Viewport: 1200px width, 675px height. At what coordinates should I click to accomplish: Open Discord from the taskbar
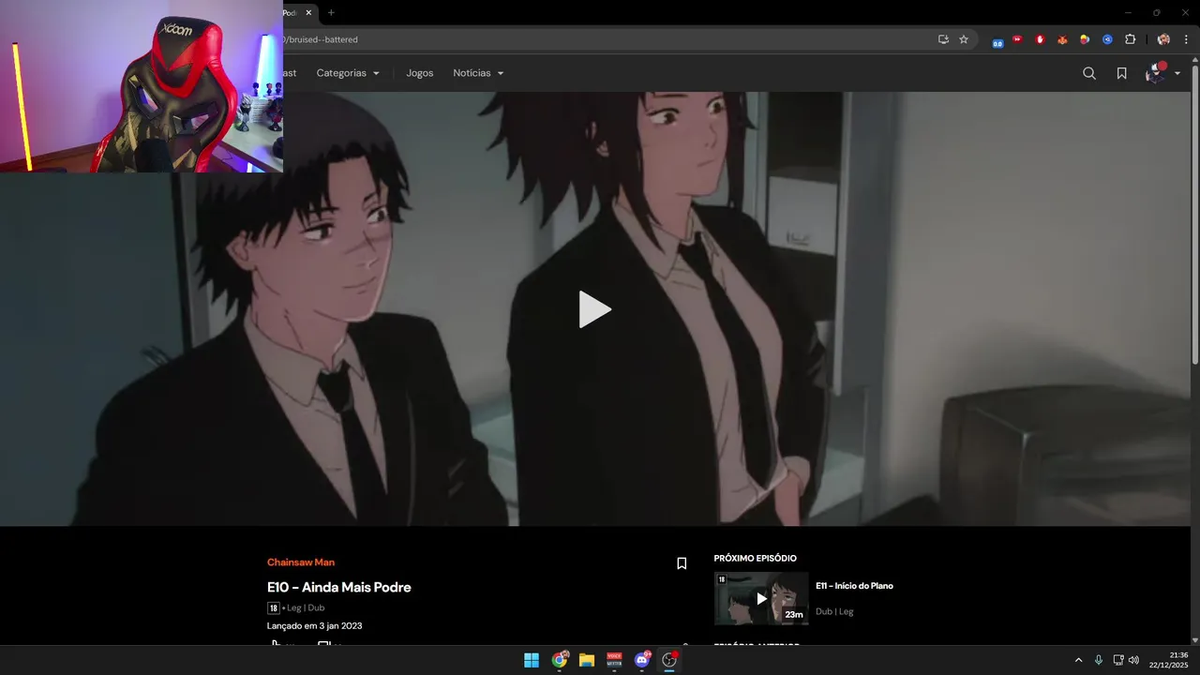pos(642,660)
